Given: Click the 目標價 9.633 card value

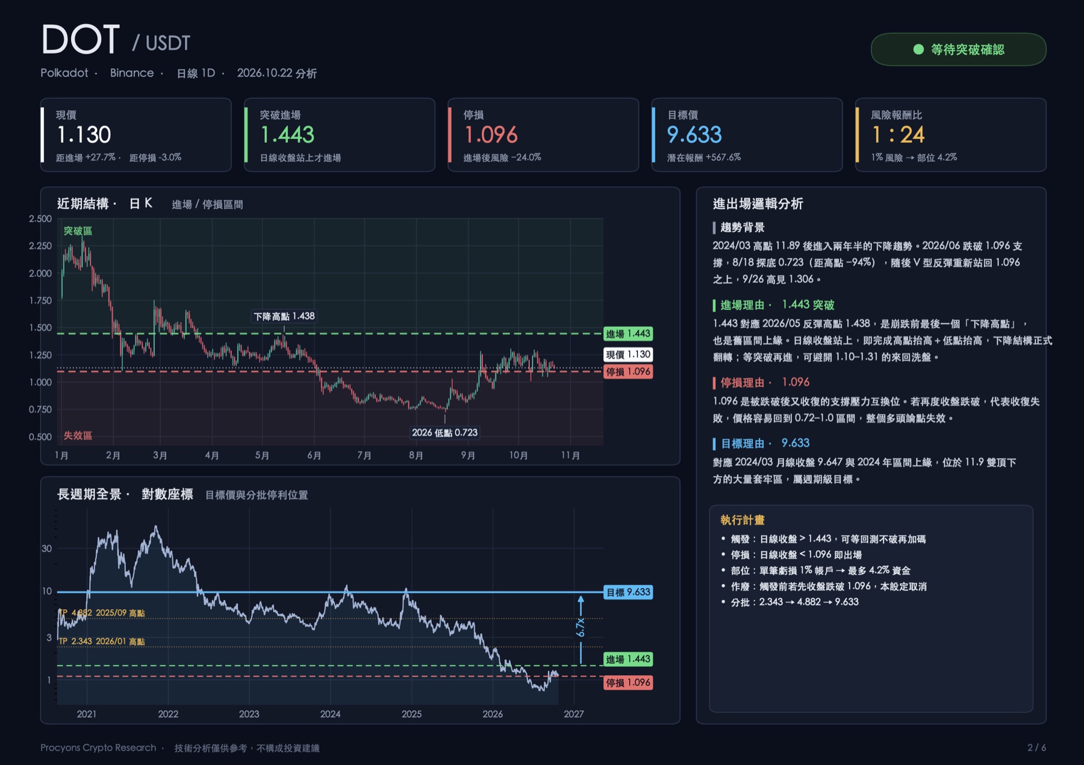Looking at the screenshot, I should coord(694,135).
